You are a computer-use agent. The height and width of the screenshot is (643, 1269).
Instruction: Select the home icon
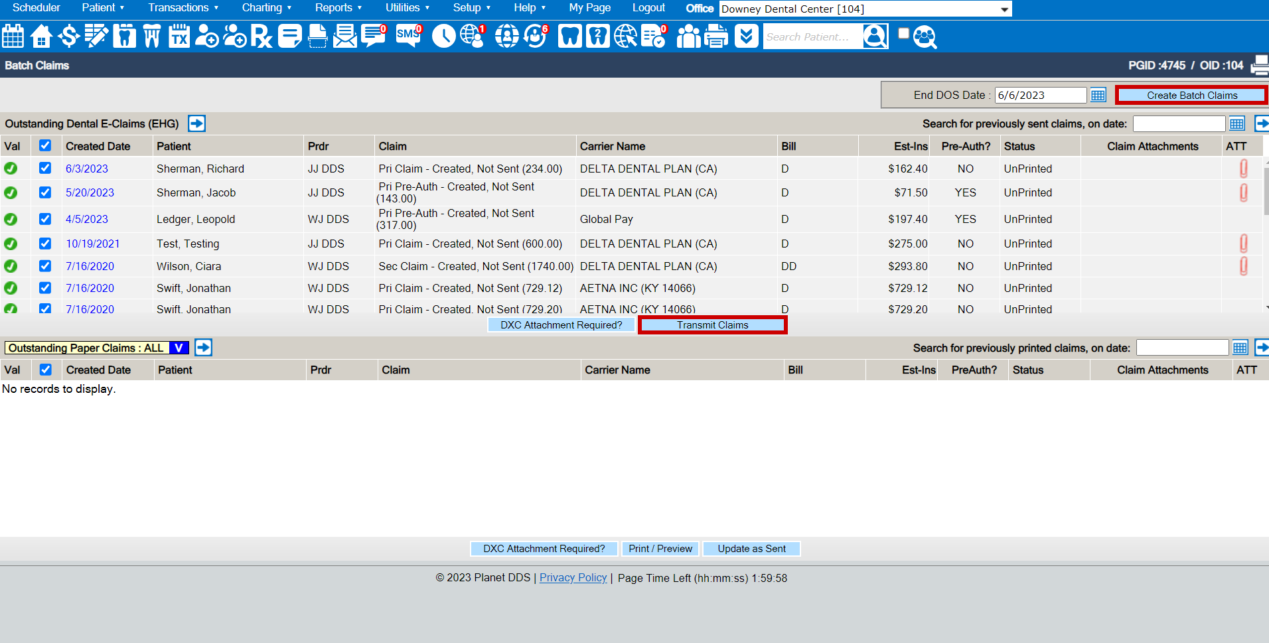[40, 36]
